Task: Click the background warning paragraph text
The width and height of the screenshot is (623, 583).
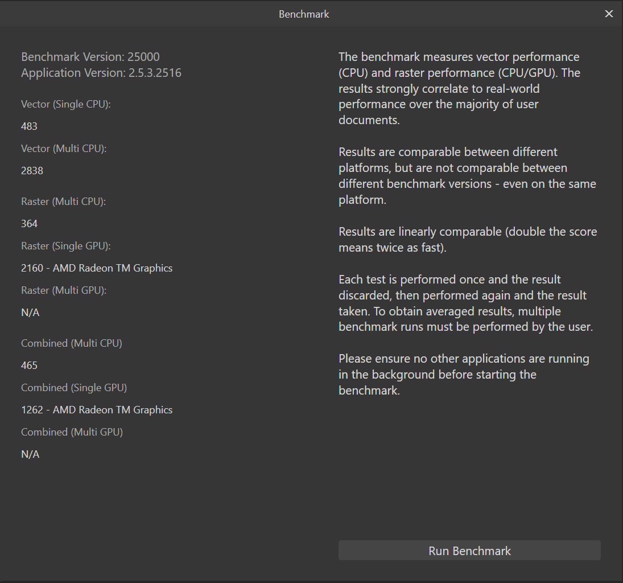Action: pos(464,374)
